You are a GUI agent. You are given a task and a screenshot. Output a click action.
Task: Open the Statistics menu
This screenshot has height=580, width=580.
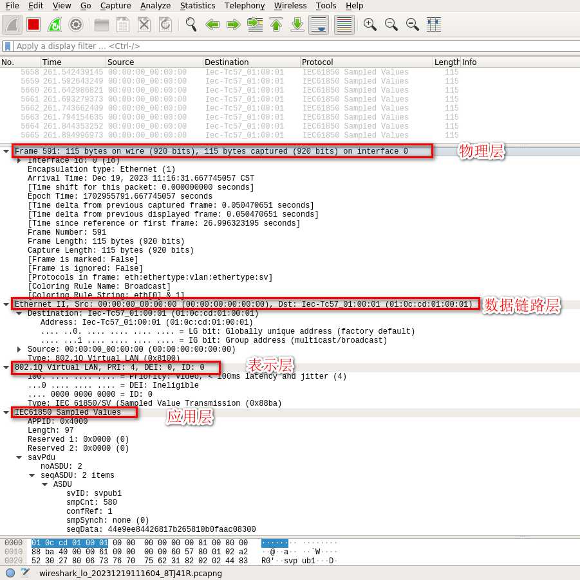[198, 6]
